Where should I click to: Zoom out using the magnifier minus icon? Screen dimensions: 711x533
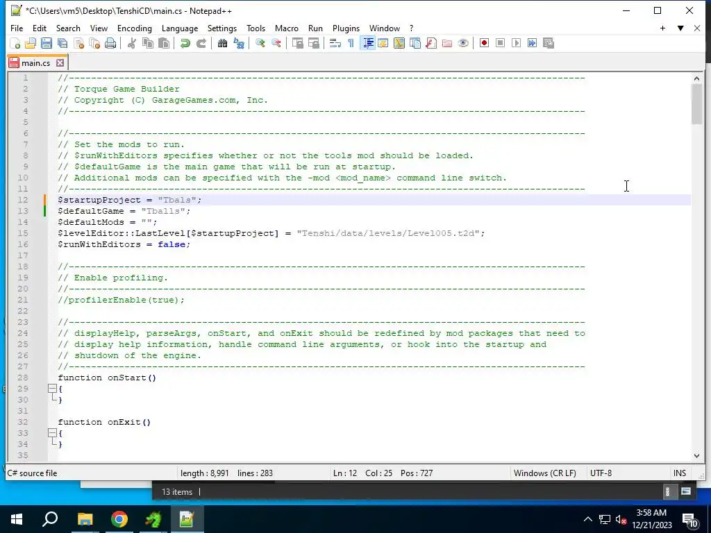pos(276,43)
